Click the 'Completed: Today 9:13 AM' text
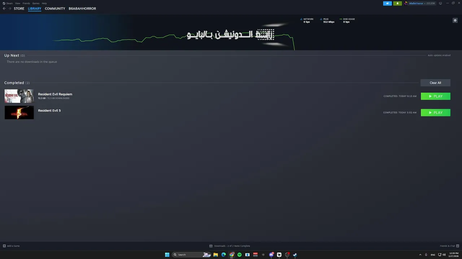 [x=400, y=96]
